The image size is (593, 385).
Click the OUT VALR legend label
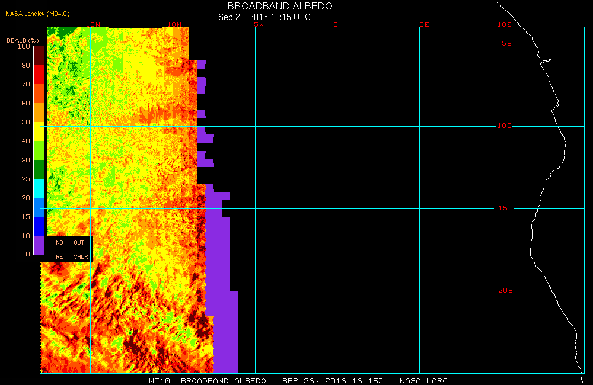tap(81, 250)
